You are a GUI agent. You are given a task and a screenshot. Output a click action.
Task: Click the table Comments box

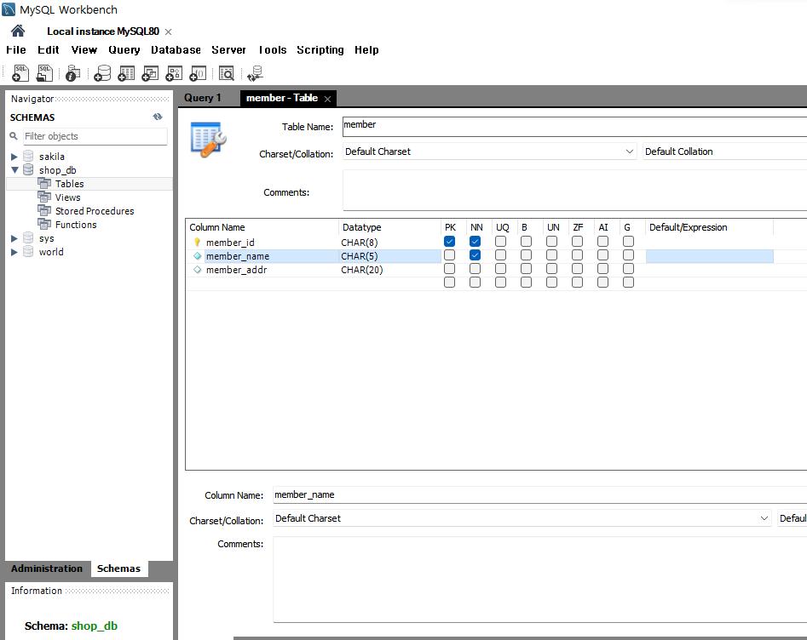(575, 190)
